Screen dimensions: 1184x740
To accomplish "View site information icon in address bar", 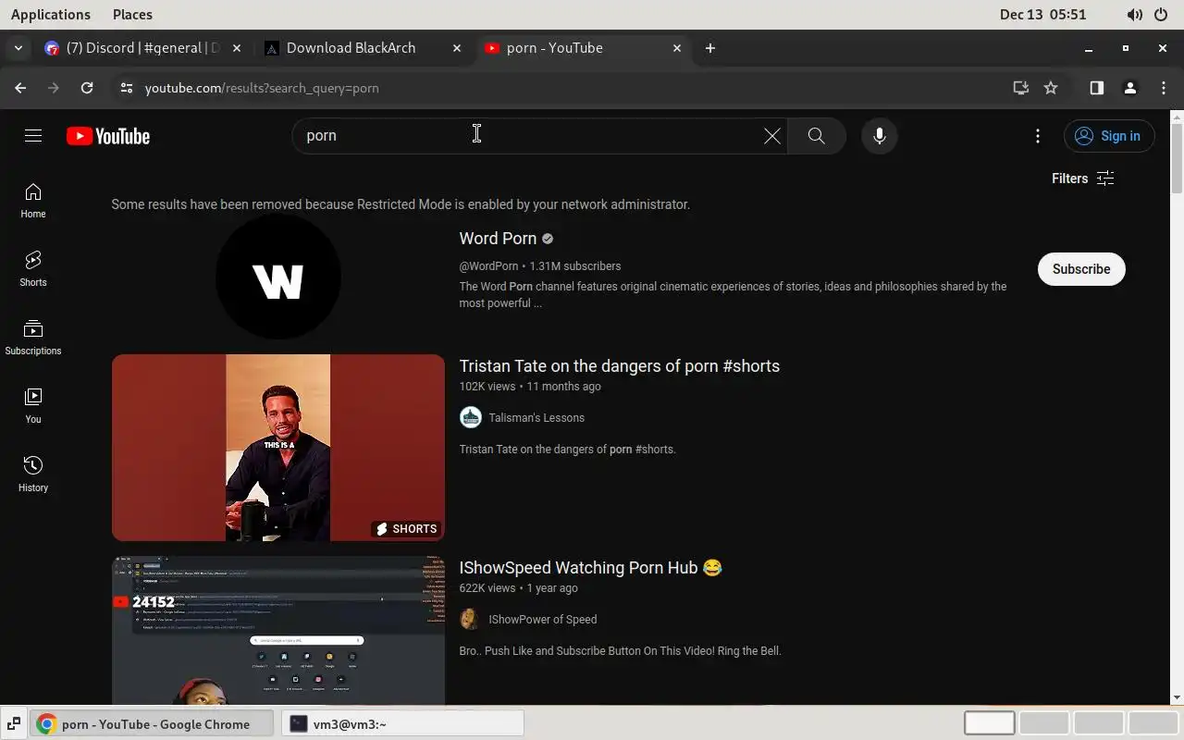I will pyautogui.click(x=127, y=88).
